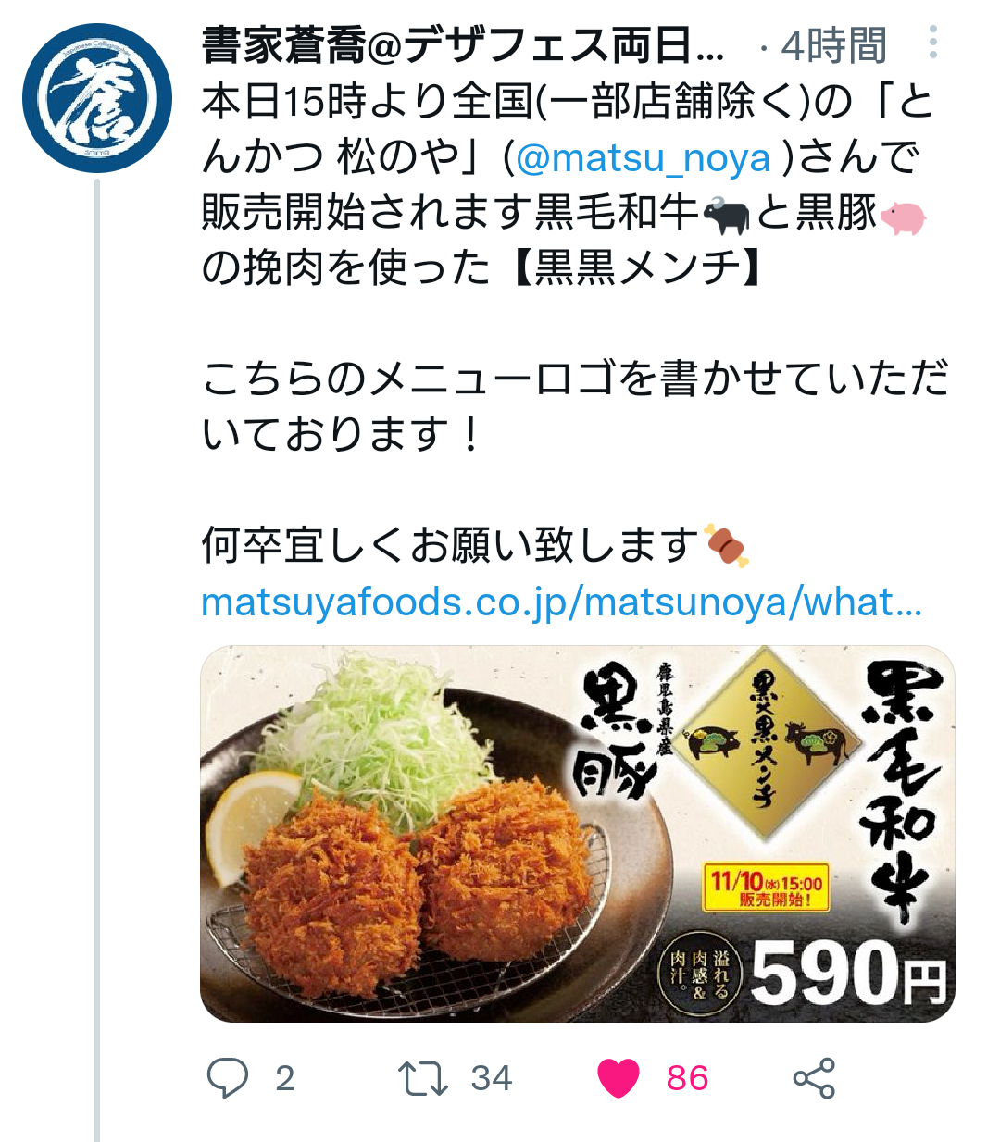Tap the pig emoji after 黒豚

click(x=903, y=217)
